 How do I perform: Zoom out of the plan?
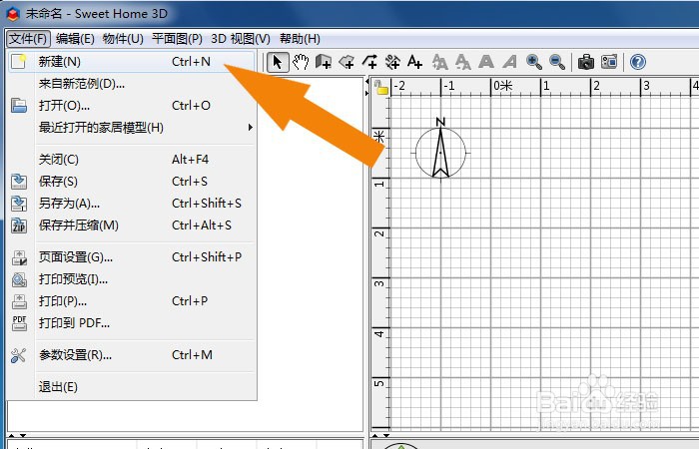pos(557,62)
